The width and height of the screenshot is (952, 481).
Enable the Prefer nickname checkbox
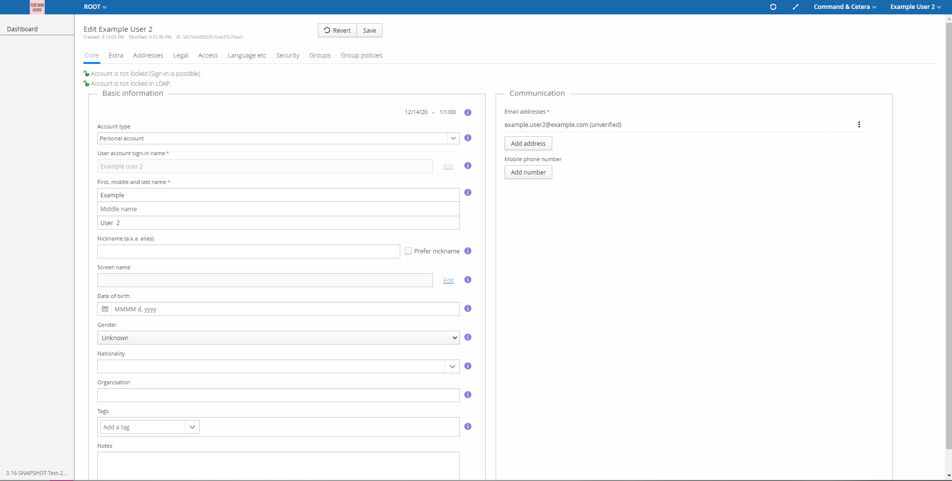[x=408, y=251]
